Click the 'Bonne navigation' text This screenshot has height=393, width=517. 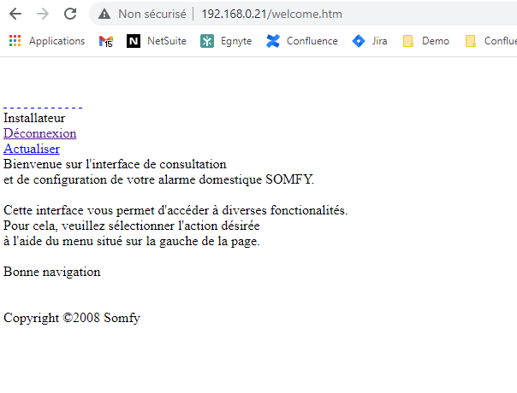(51, 272)
